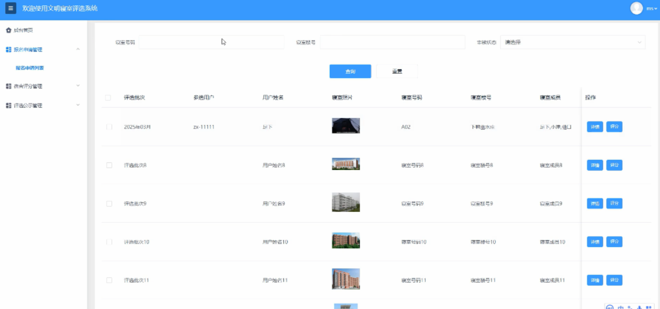The image size is (660, 309).
Task: Expand the 宿舍评分管理 menu chevron
Action: (78, 86)
